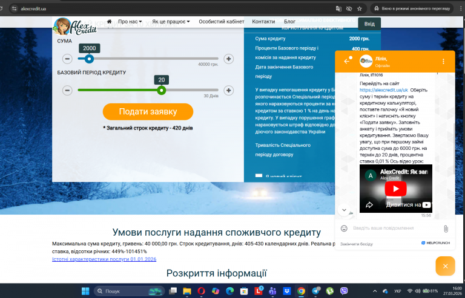Open uTorrent from the taskbar
This screenshot has width=465, height=298.
(330, 291)
